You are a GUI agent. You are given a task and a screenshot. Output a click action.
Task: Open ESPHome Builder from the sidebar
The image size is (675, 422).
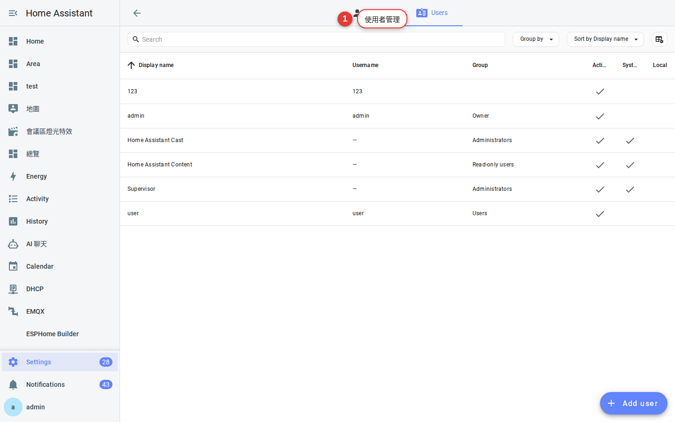click(x=60, y=334)
